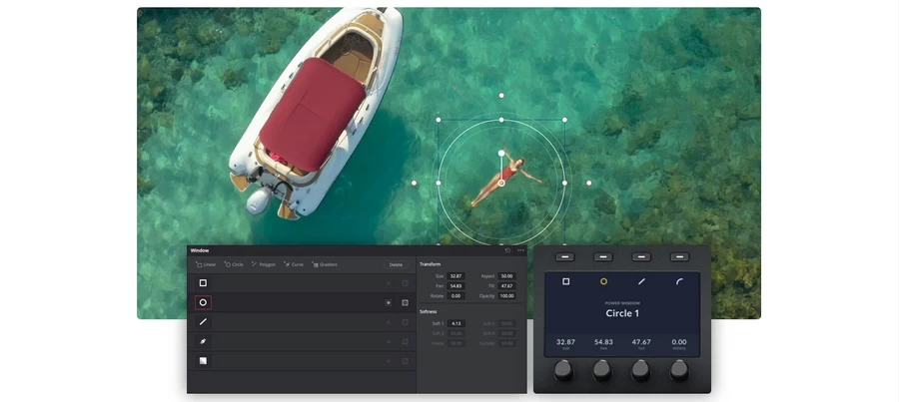Click the dimmed Soft 2 value field
899x402 pixels.
(x=506, y=323)
